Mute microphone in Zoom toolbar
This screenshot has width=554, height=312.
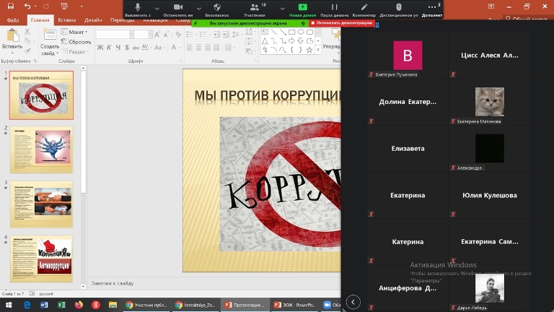(137, 8)
